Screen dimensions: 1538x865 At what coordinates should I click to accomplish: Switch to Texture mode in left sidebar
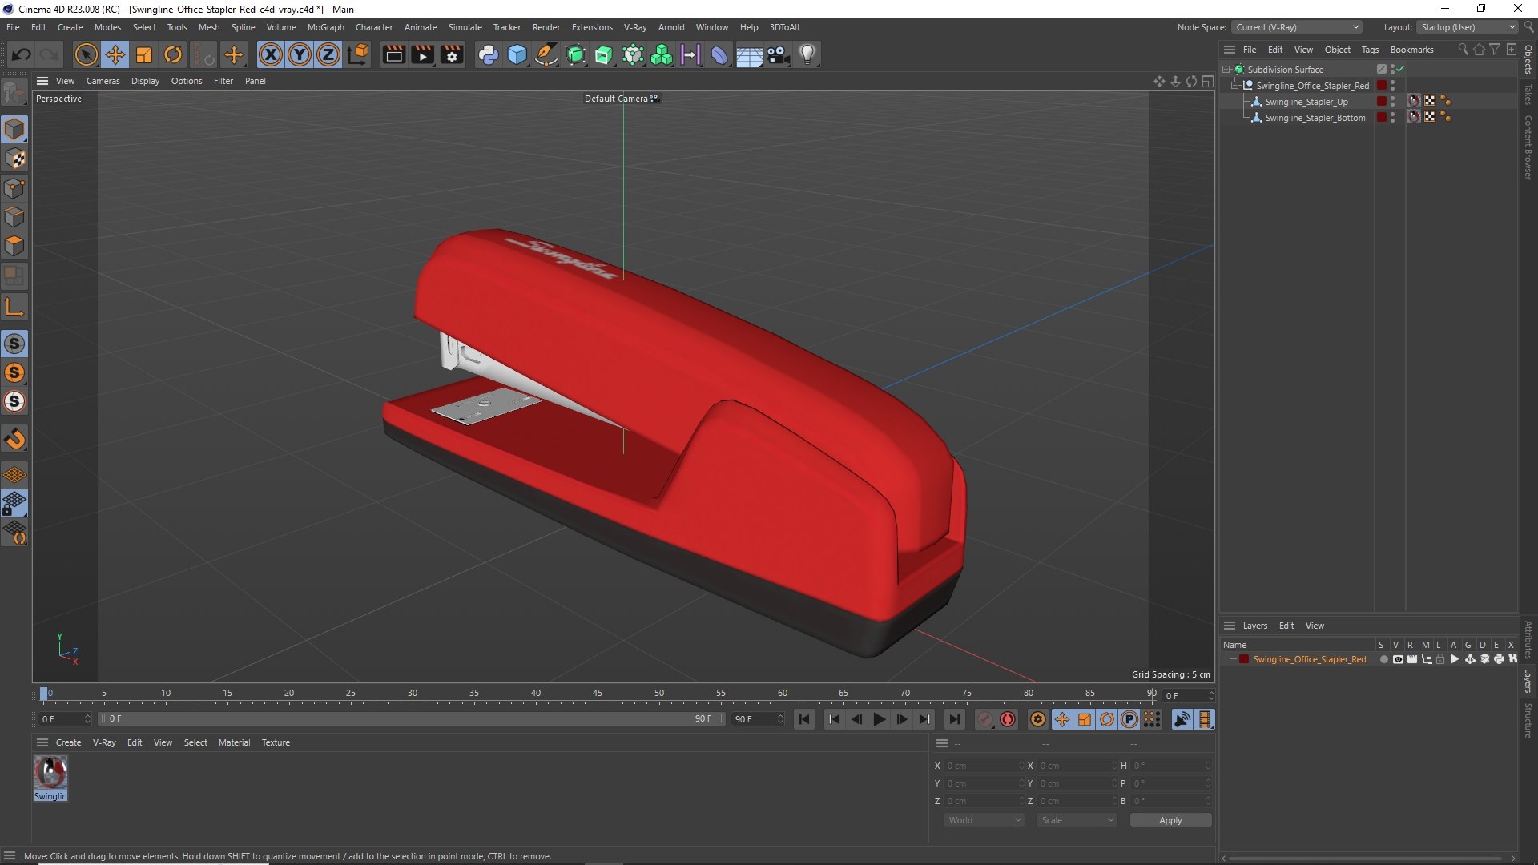[14, 159]
